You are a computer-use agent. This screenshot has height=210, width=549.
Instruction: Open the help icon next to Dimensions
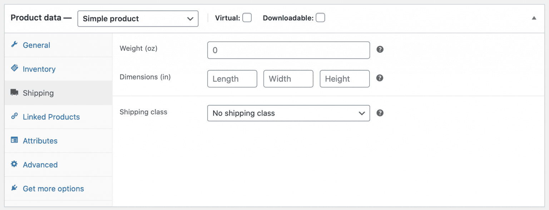(380, 78)
